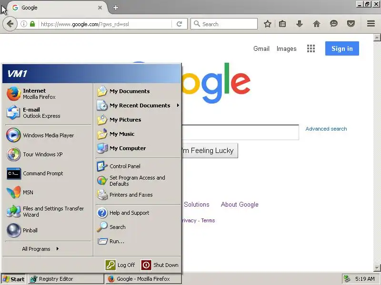This screenshot has width=381, height=285.
Task: Click the Sign in button
Action: click(x=342, y=48)
